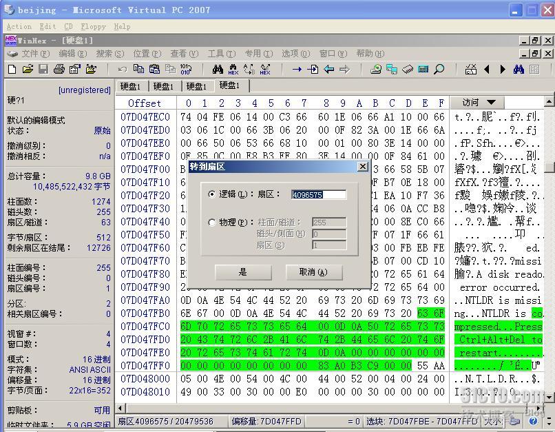The height and width of the screenshot is (432, 555).
Task: Open the properties icon in the toolbar
Action: click(x=75, y=69)
